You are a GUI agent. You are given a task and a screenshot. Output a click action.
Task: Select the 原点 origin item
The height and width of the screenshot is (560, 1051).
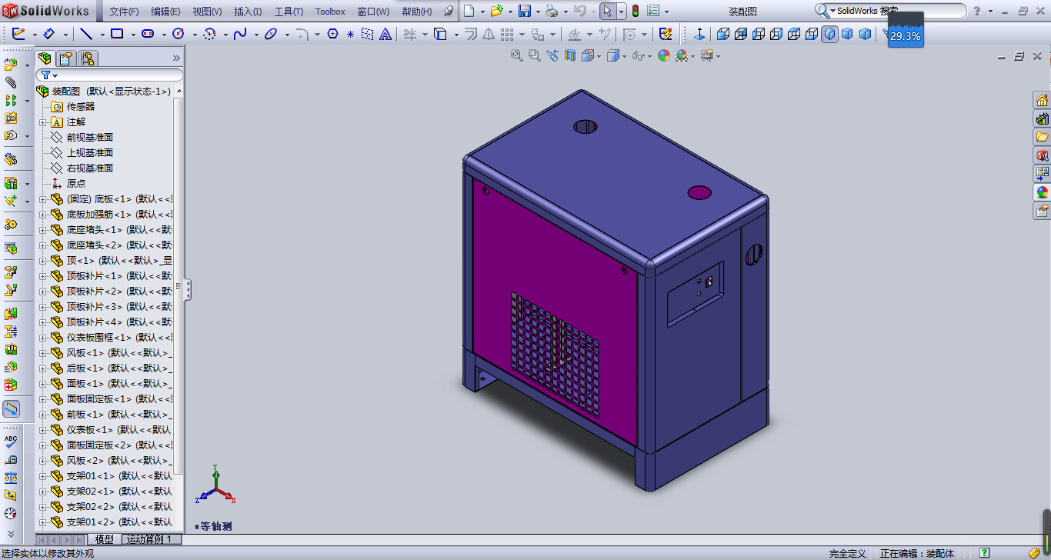pos(76,183)
